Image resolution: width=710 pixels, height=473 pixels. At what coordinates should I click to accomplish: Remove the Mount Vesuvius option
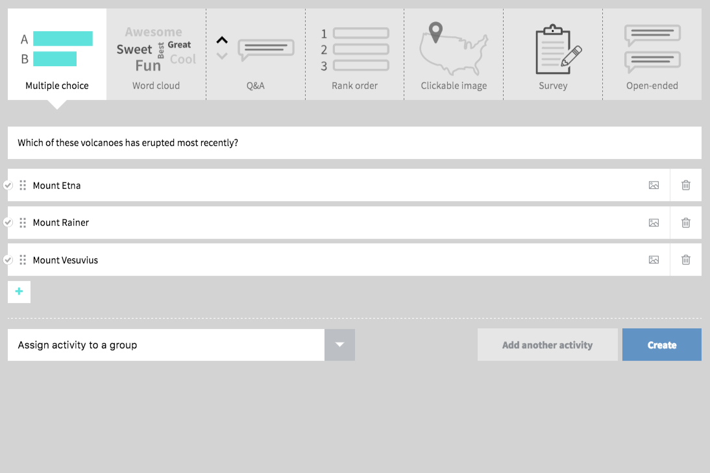(x=685, y=260)
